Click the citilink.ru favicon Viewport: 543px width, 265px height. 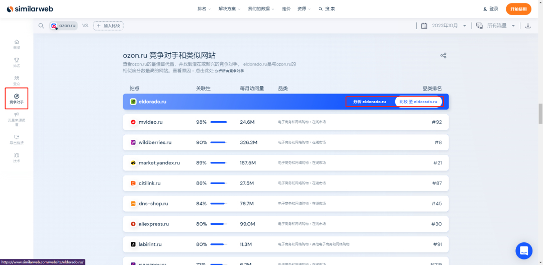point(133,183)
